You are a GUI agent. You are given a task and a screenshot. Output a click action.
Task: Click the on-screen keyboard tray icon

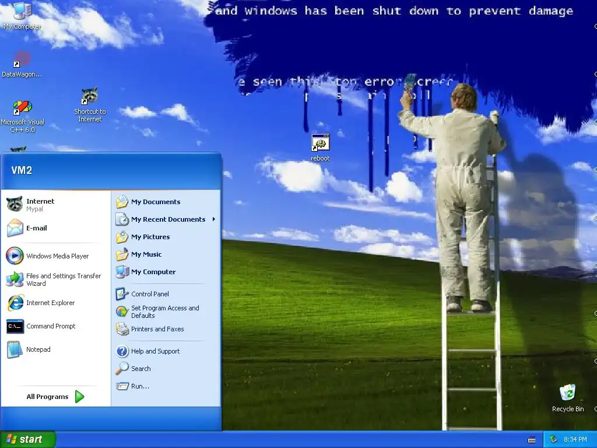click(x=532, y=440)
